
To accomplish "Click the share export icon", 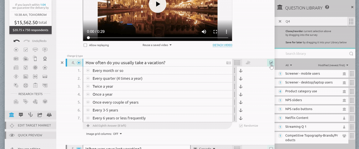I will pos(40,115).
